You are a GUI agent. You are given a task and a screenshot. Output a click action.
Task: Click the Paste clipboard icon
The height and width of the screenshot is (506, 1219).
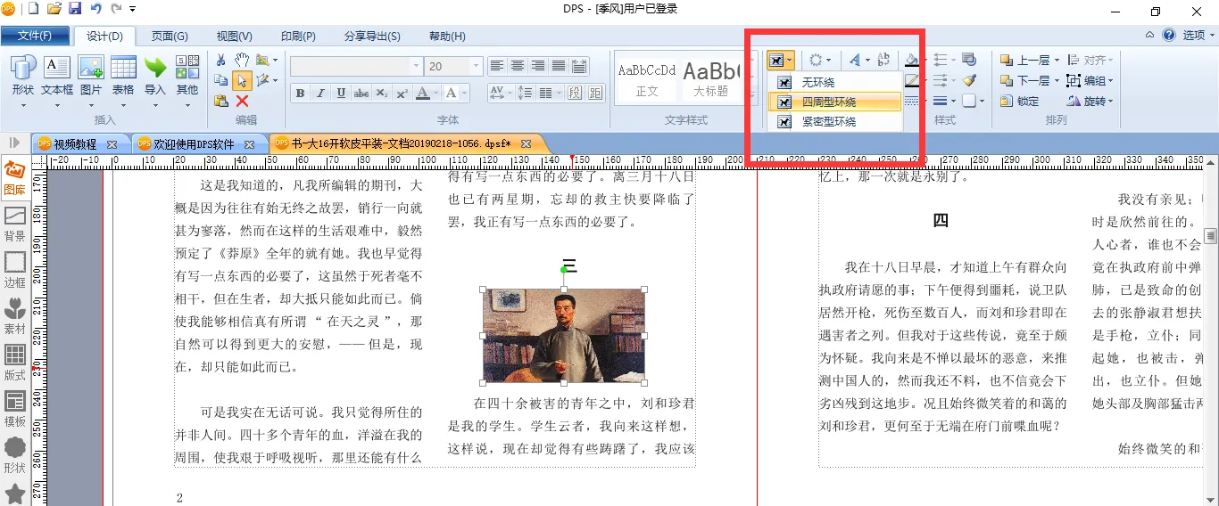[x=220, y=102]
